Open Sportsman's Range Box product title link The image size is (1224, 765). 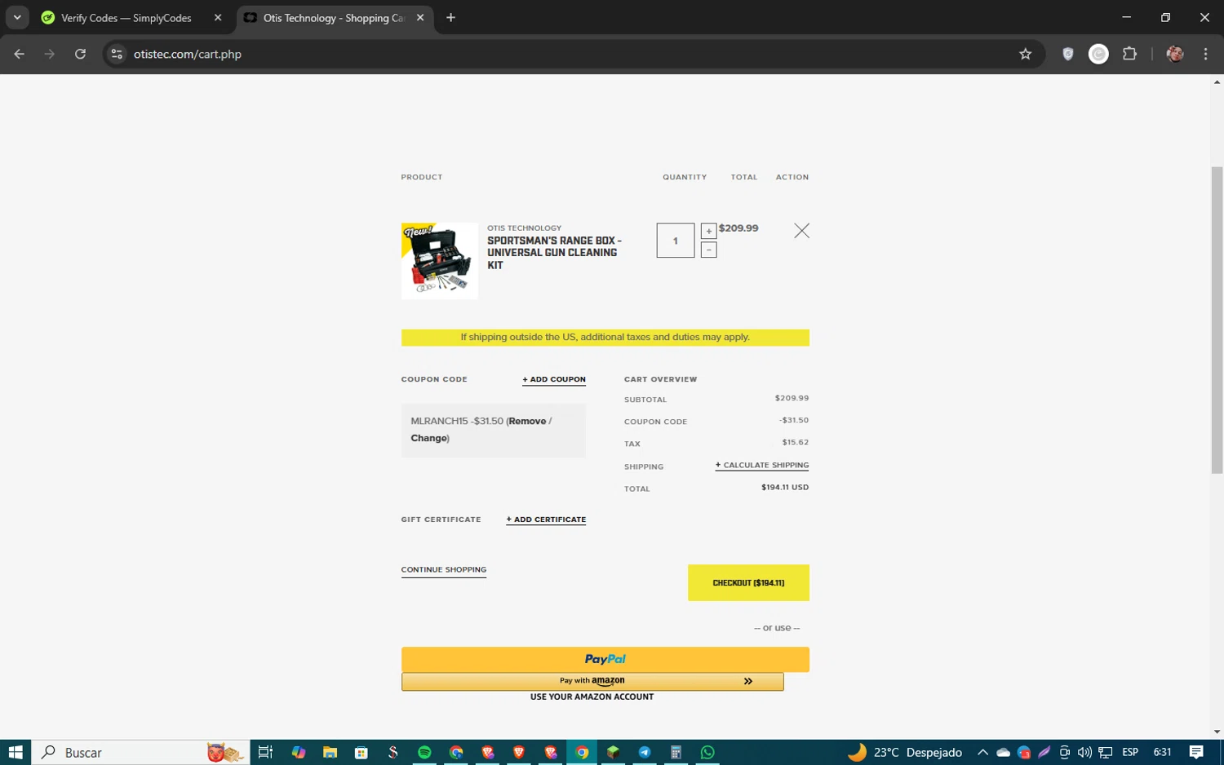[555, 253]
